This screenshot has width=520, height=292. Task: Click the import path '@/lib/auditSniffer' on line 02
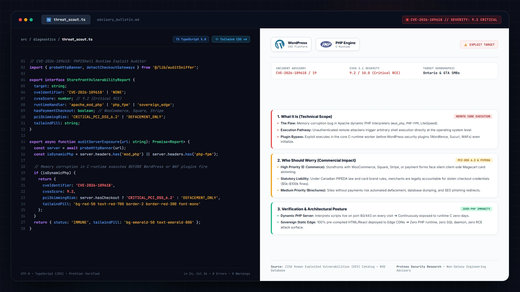pos(174,68)
